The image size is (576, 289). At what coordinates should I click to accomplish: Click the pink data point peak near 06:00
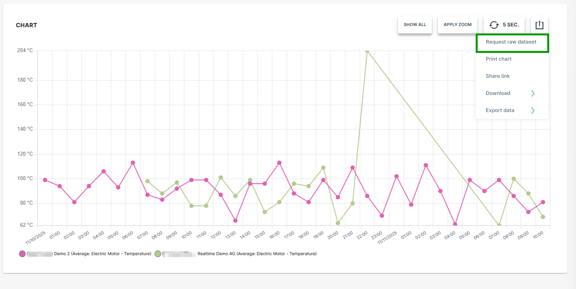point(133,163)
